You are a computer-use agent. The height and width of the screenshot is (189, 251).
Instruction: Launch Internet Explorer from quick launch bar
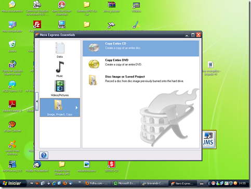click(x=54, y=183)
